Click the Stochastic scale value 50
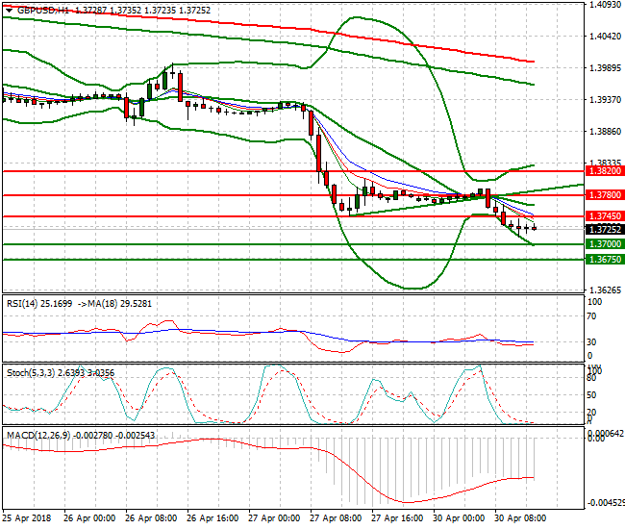The image size is (625, 529). tap(592, 395)
